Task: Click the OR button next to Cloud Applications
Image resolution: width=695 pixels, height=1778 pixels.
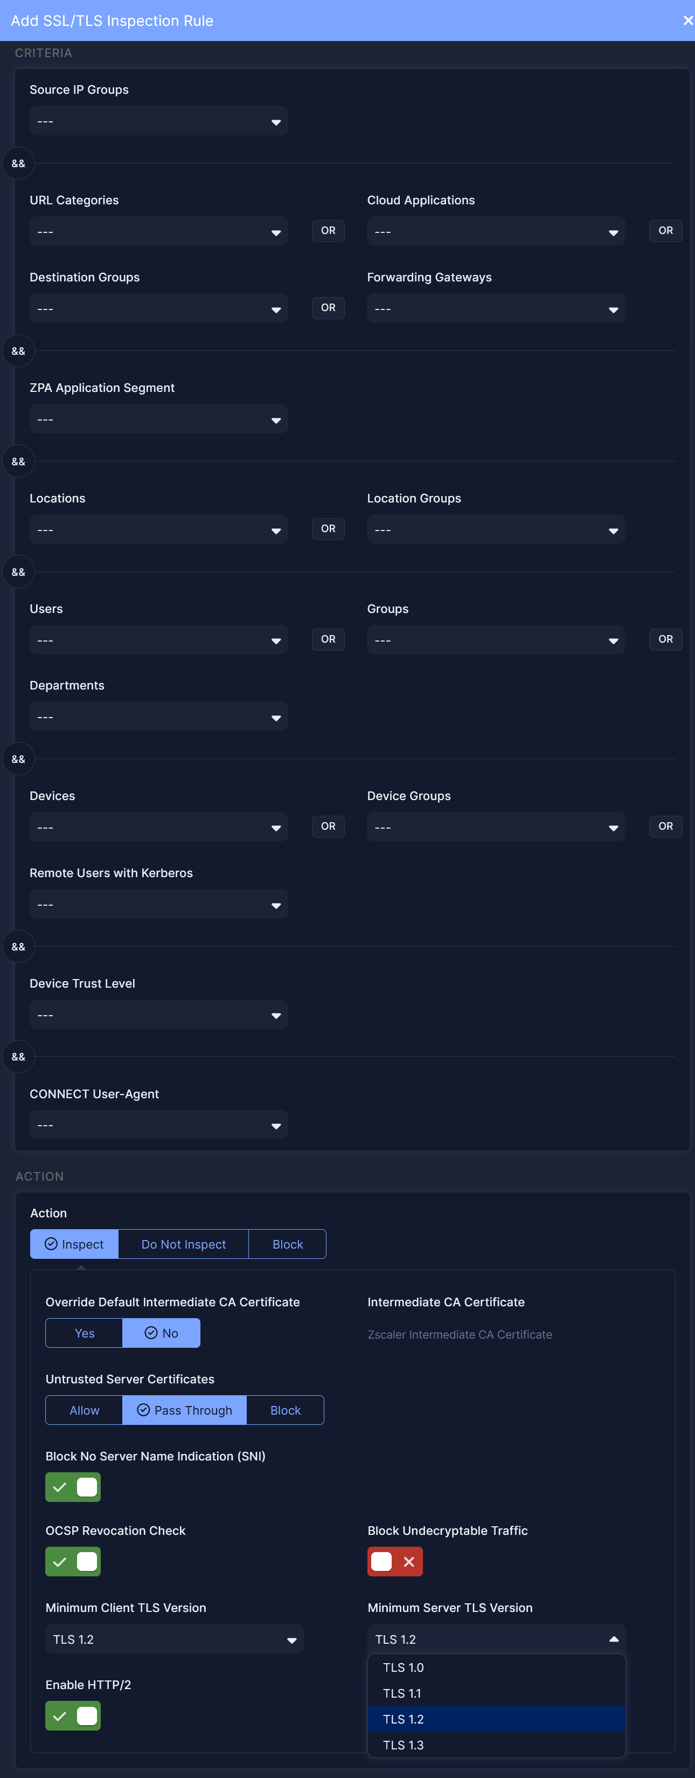Action: 665,231
